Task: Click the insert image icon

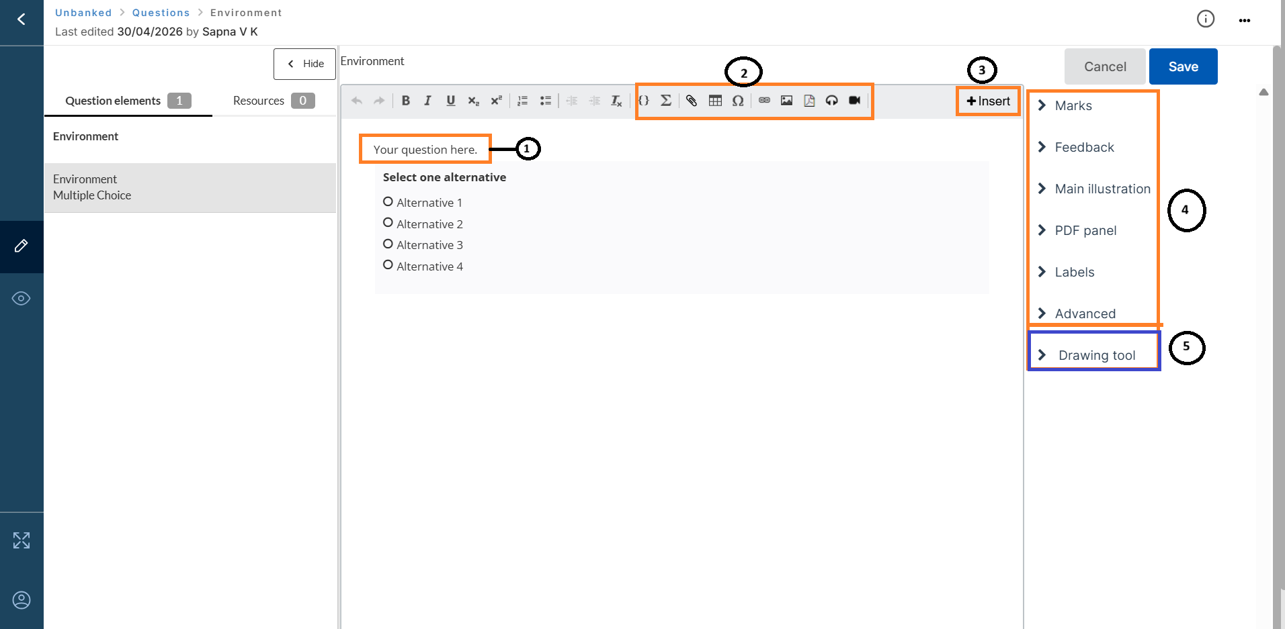Action: [x=786, y=101]
